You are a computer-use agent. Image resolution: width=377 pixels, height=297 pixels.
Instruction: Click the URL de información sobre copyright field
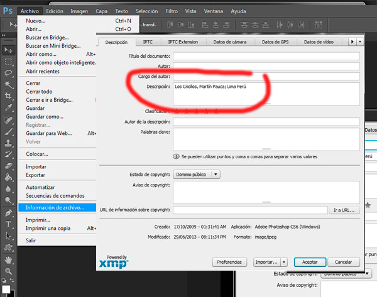250,210
